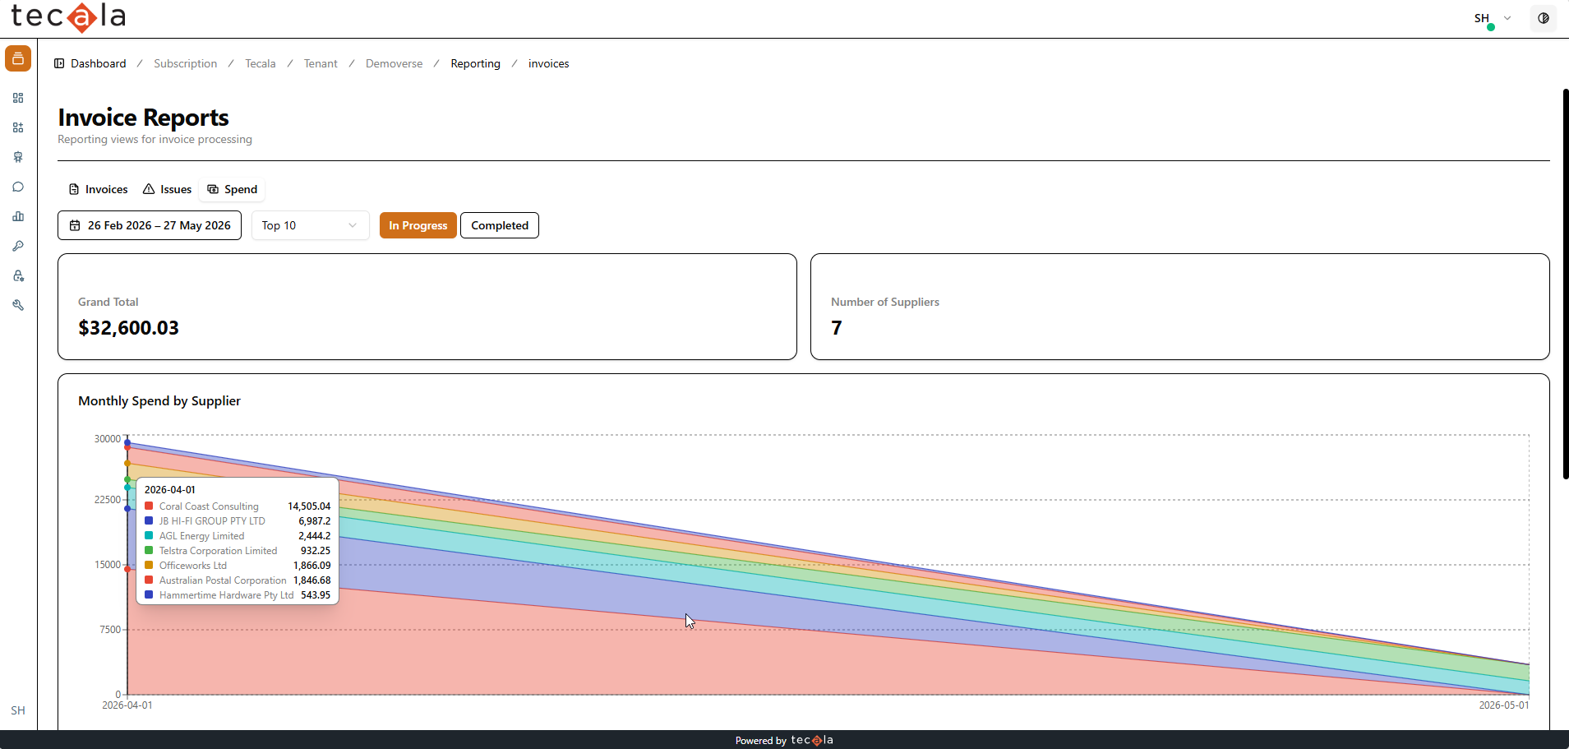
Task: Click Coral Coast Consulting red swatch in tooltip
Action: [x=149, y=506]
